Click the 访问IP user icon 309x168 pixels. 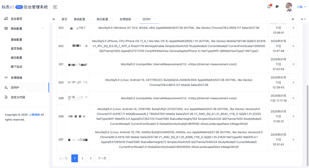pos(6,87)
